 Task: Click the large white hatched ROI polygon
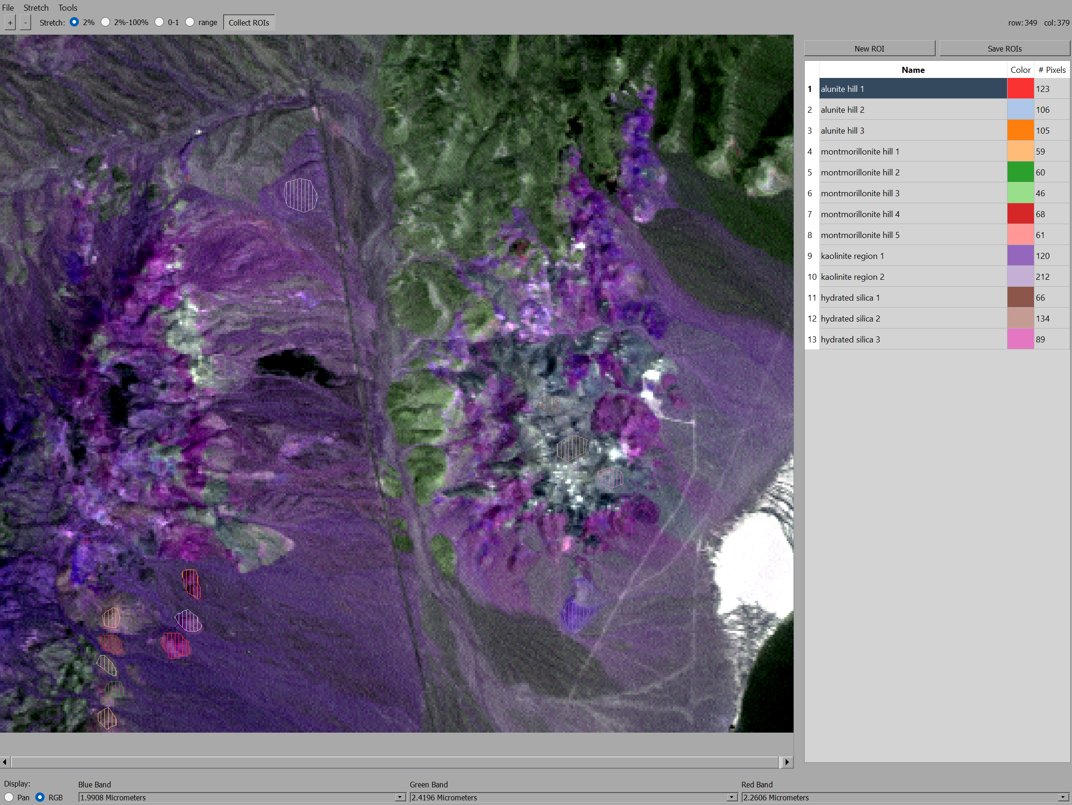(x=300, y=195)
